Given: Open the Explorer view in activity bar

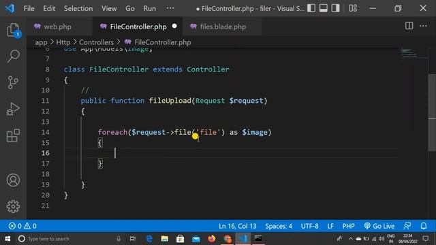Looking at the screenshot, I should pos(13,30).
